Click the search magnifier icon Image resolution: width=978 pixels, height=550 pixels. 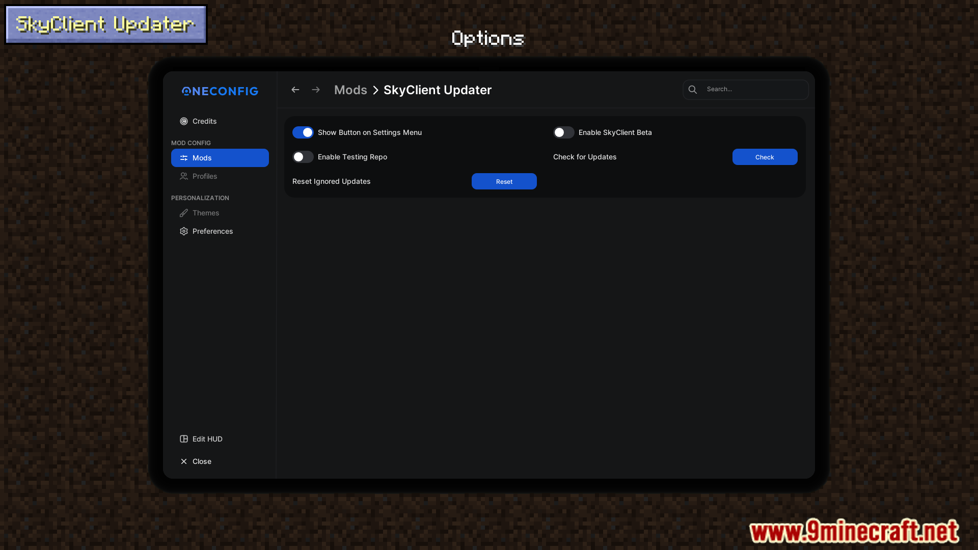(x=693, y=90)
